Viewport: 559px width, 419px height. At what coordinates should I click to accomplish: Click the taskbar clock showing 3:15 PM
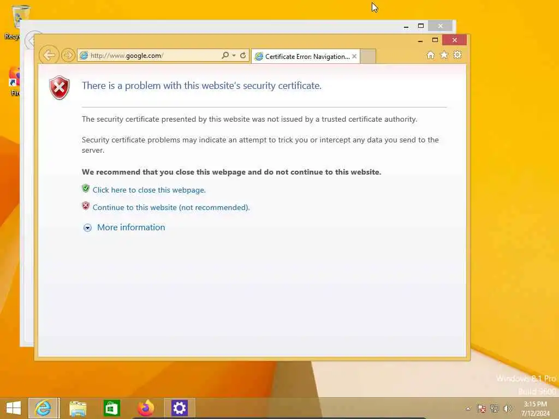[536, 409]
